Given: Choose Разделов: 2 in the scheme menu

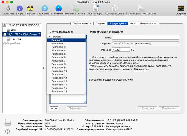Looking at the screenshot, I should [66, 44].
